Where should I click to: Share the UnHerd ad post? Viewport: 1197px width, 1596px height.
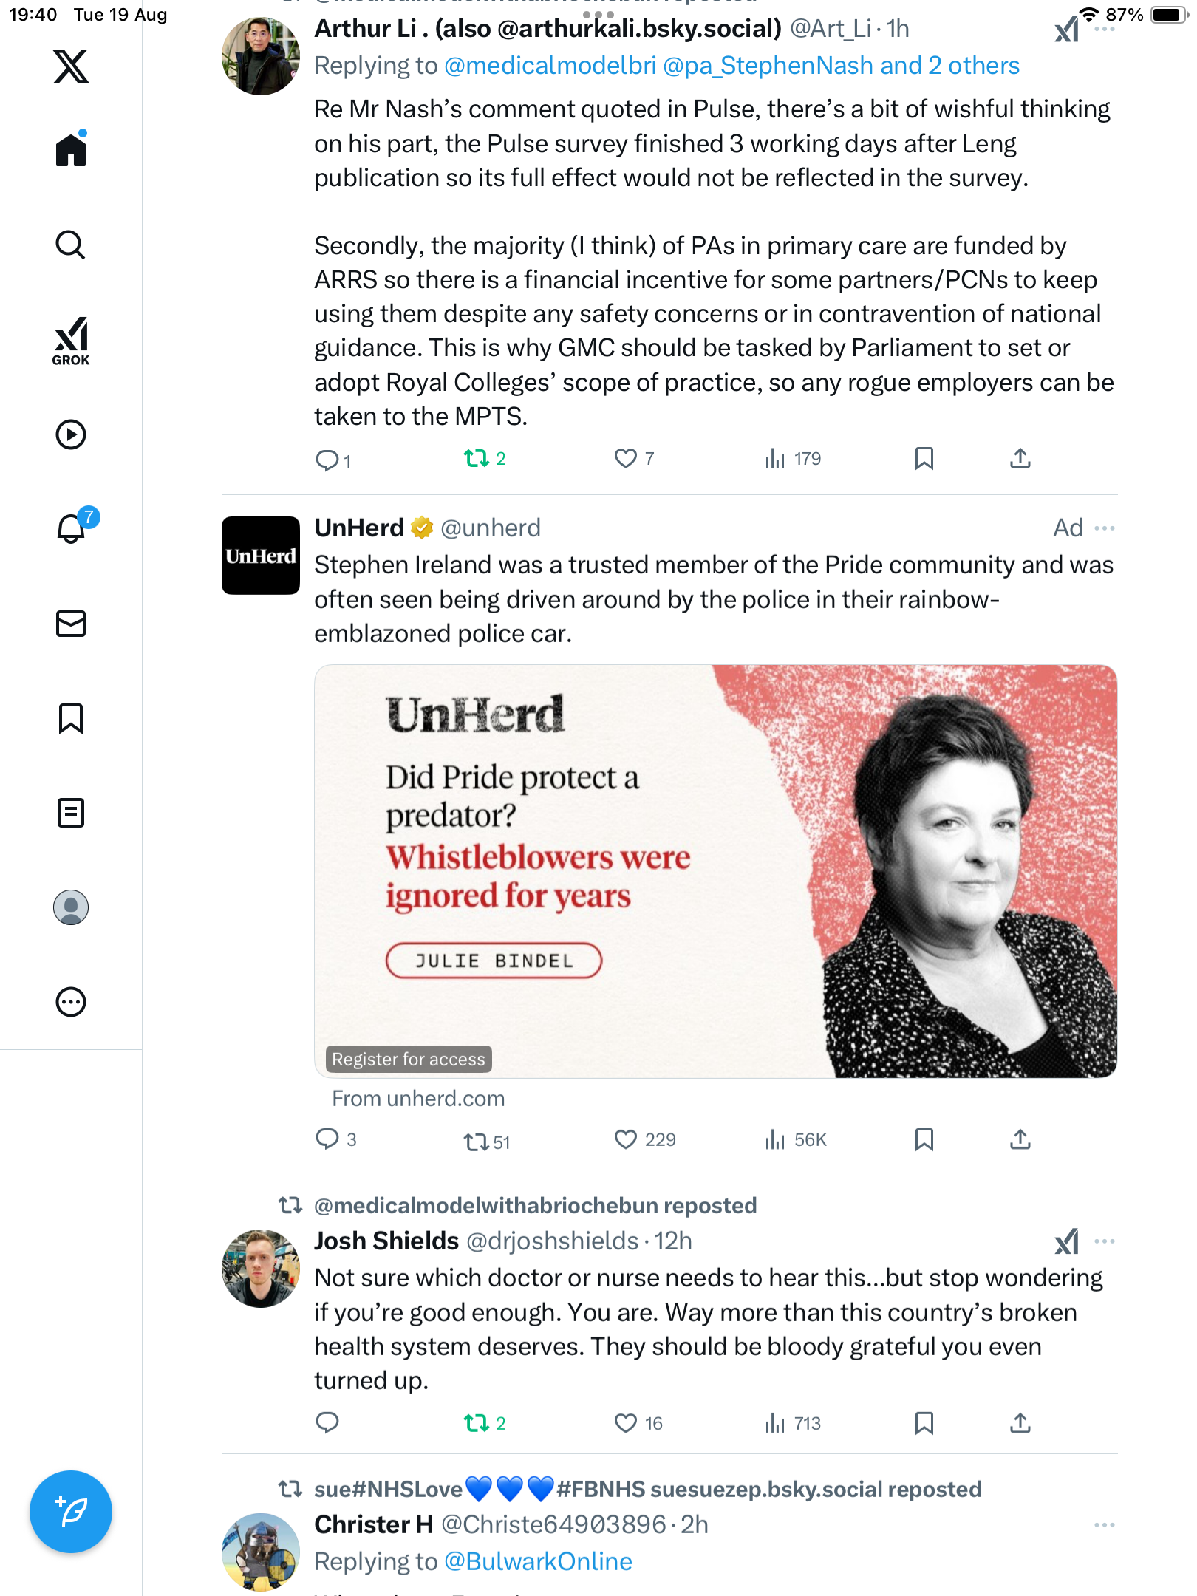[x=1020, y=1140]
